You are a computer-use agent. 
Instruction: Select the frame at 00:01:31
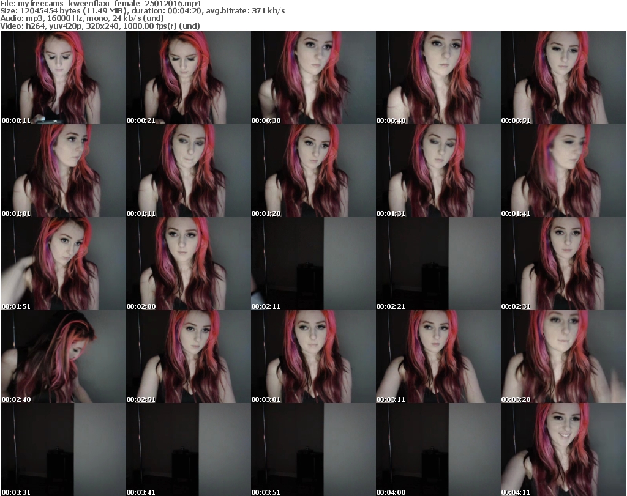pyautogui.click(x=438, y=171)
